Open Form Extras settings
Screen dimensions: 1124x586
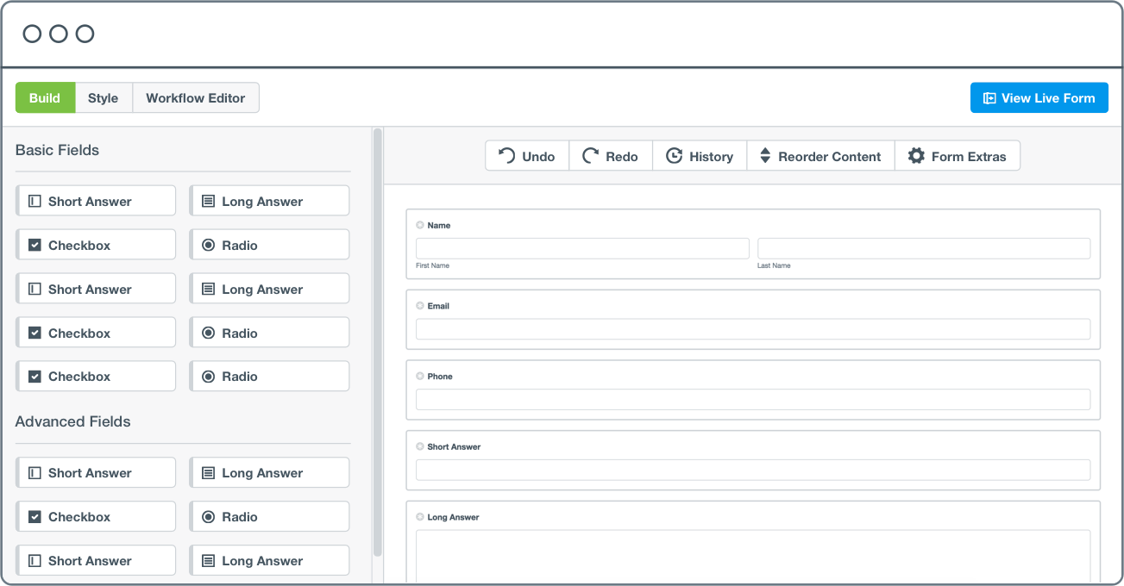click(x=958, y=156)
